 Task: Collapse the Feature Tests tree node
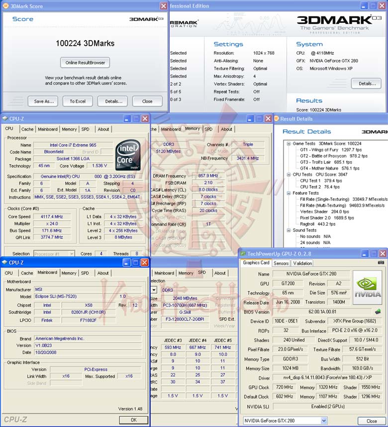point(289,193)
